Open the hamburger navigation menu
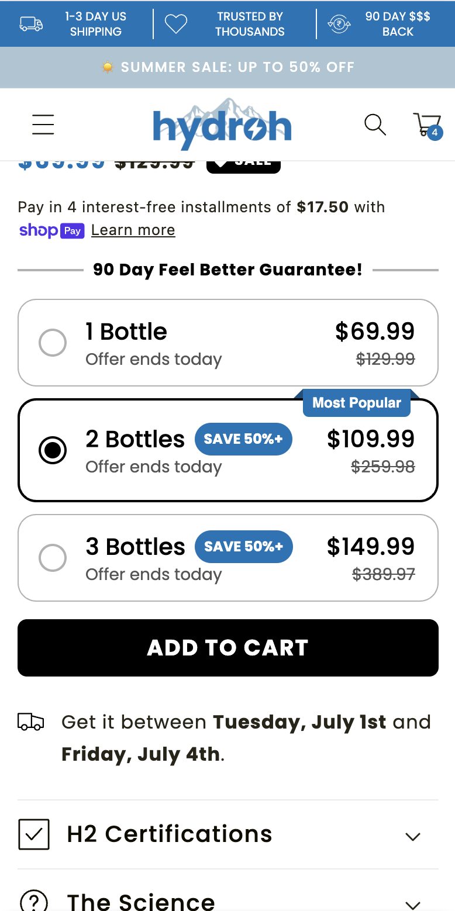Screen dimensions: 455x911 (43, 125)
